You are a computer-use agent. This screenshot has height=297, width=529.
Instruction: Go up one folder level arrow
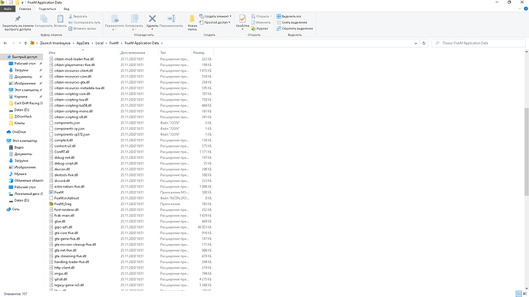(25, 43)
